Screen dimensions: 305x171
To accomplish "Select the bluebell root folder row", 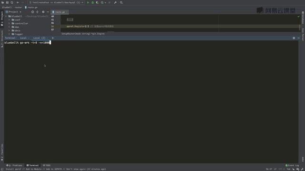I will point(27,17).
